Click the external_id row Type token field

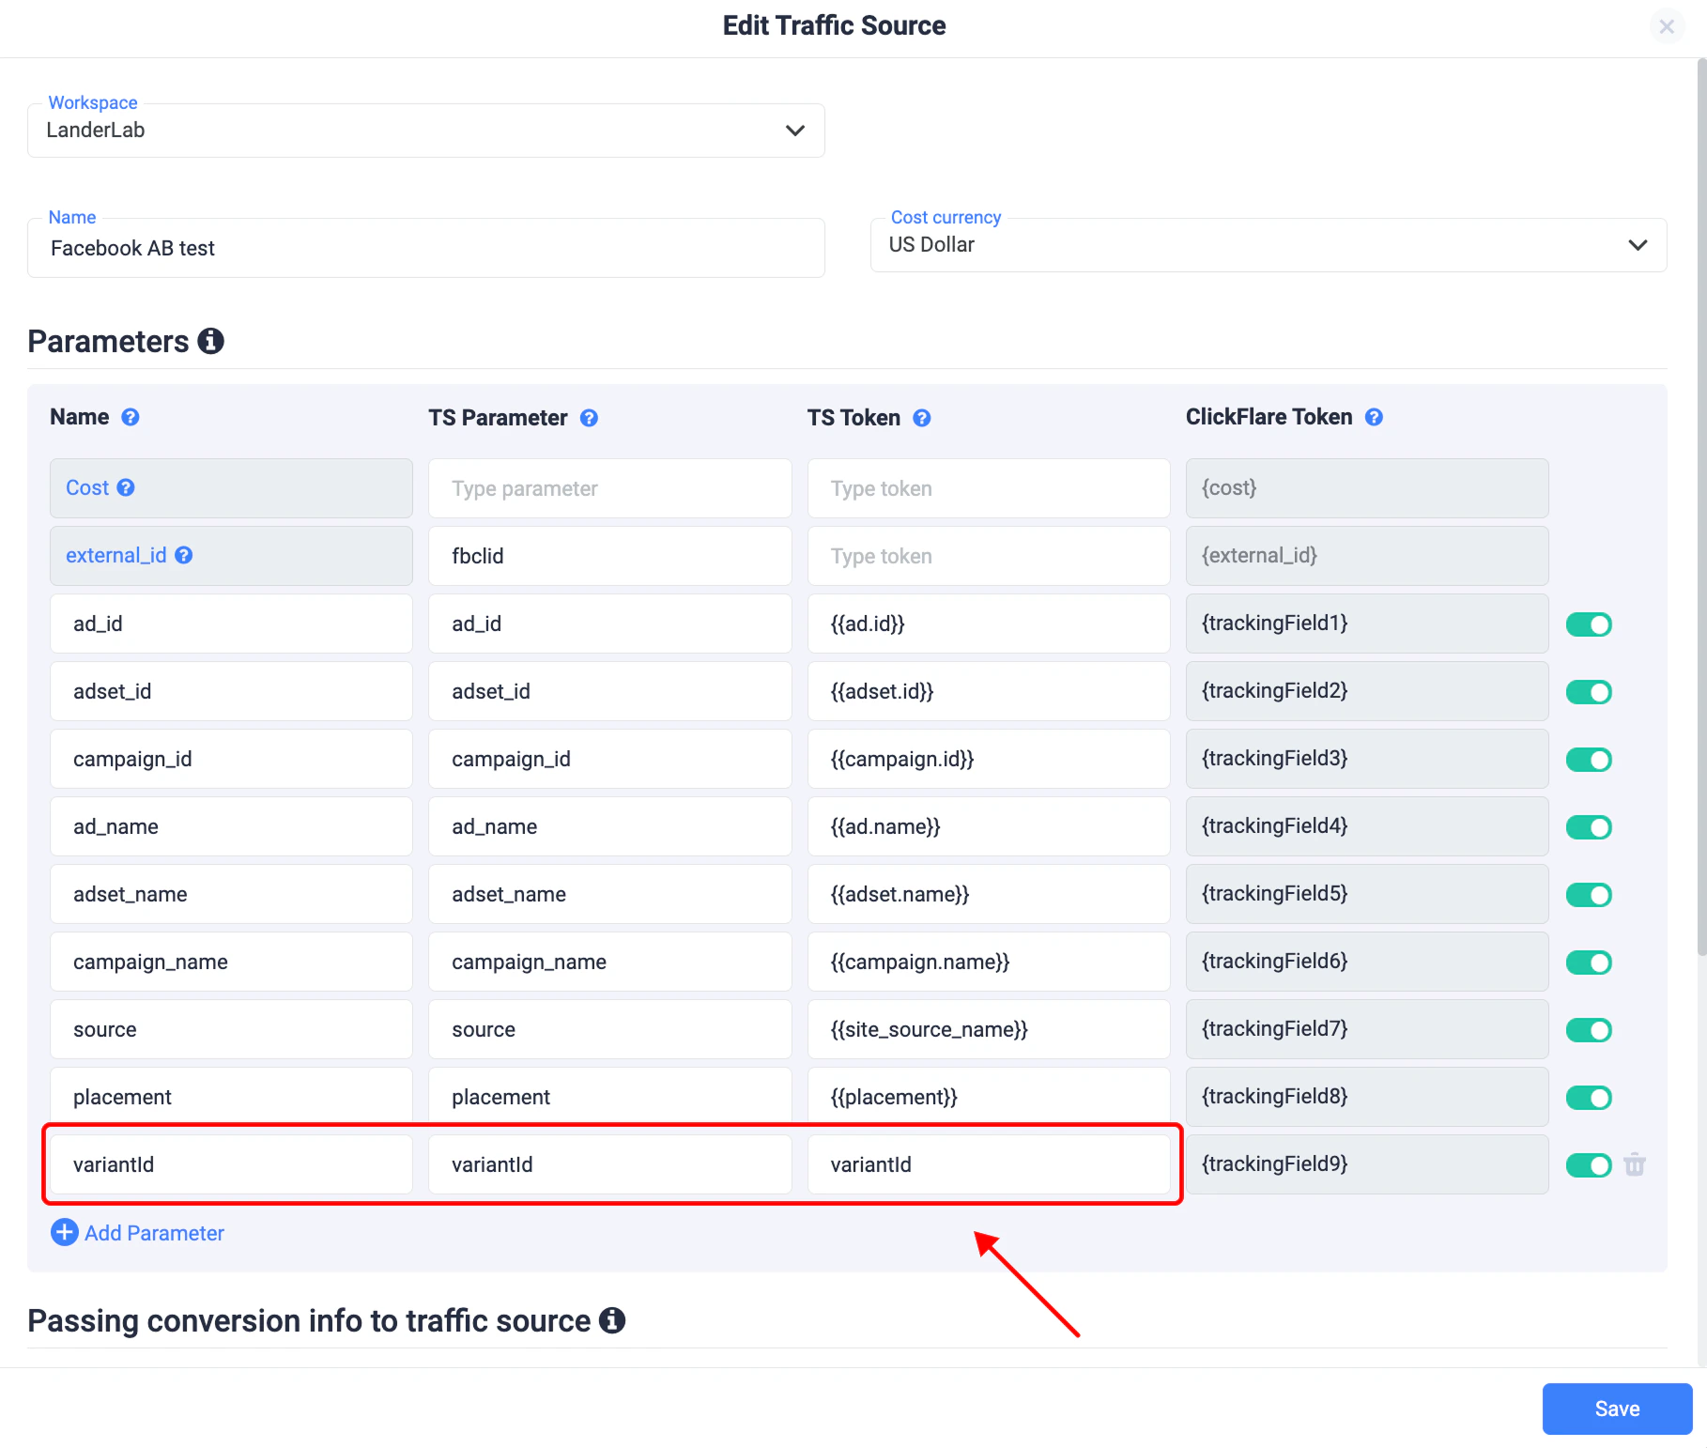(x=989, y=556)
